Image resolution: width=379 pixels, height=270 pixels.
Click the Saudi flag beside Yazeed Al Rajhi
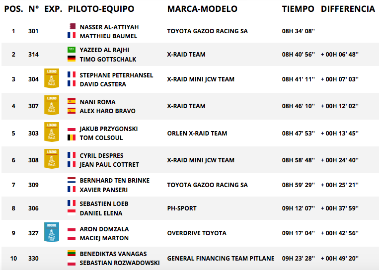pyautogui.click(x=72, y=50)
